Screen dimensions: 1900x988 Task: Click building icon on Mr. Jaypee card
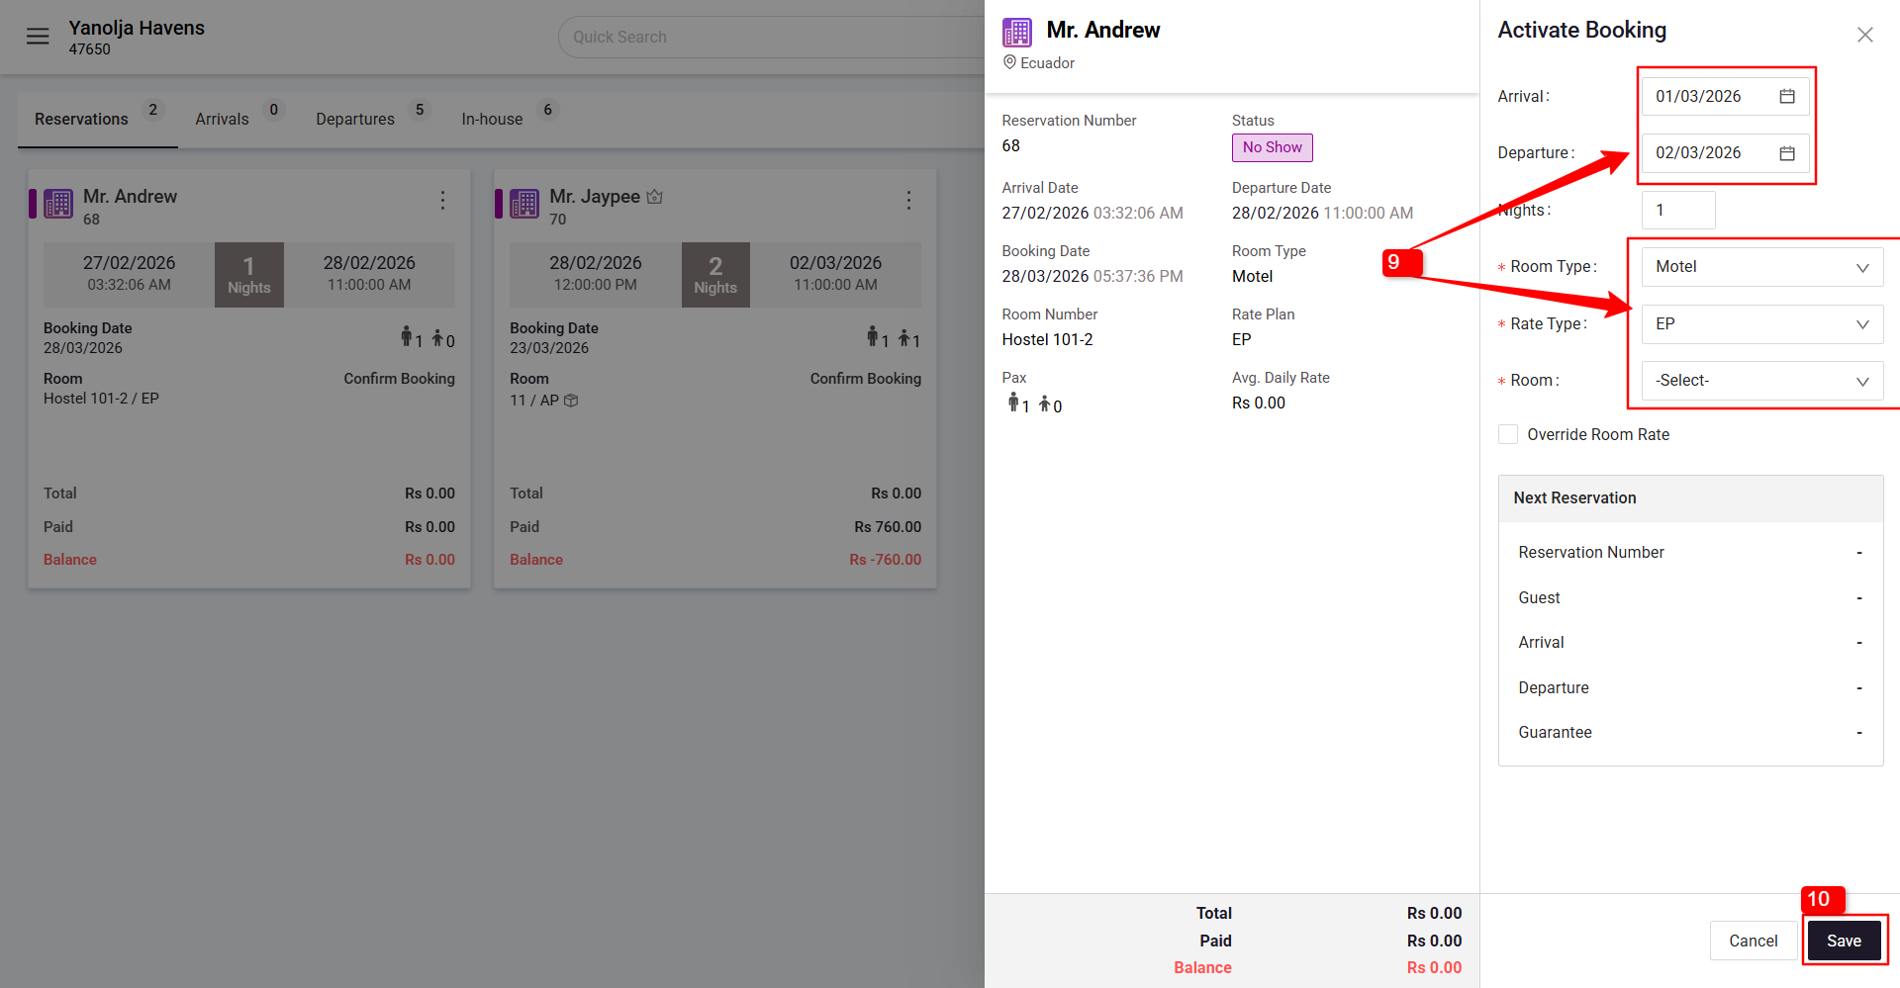[524, 204]
